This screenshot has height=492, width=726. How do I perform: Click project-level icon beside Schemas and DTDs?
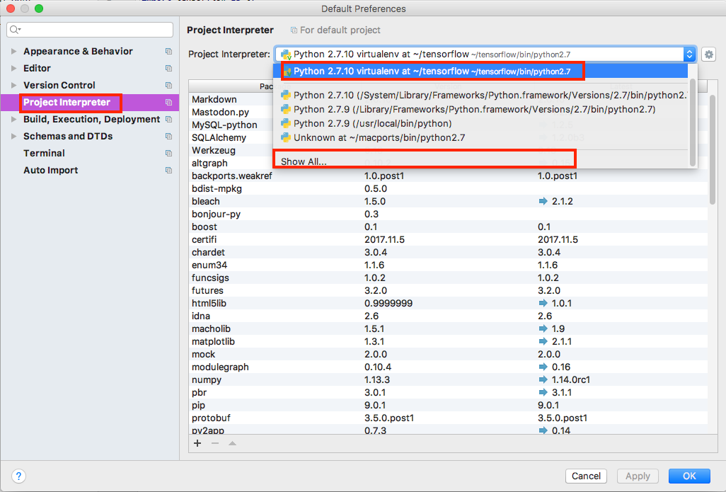[168, 136]
